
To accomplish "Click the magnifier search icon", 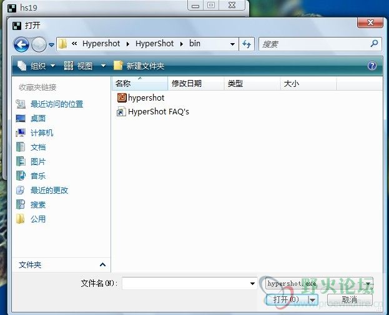I will [374, 44].
